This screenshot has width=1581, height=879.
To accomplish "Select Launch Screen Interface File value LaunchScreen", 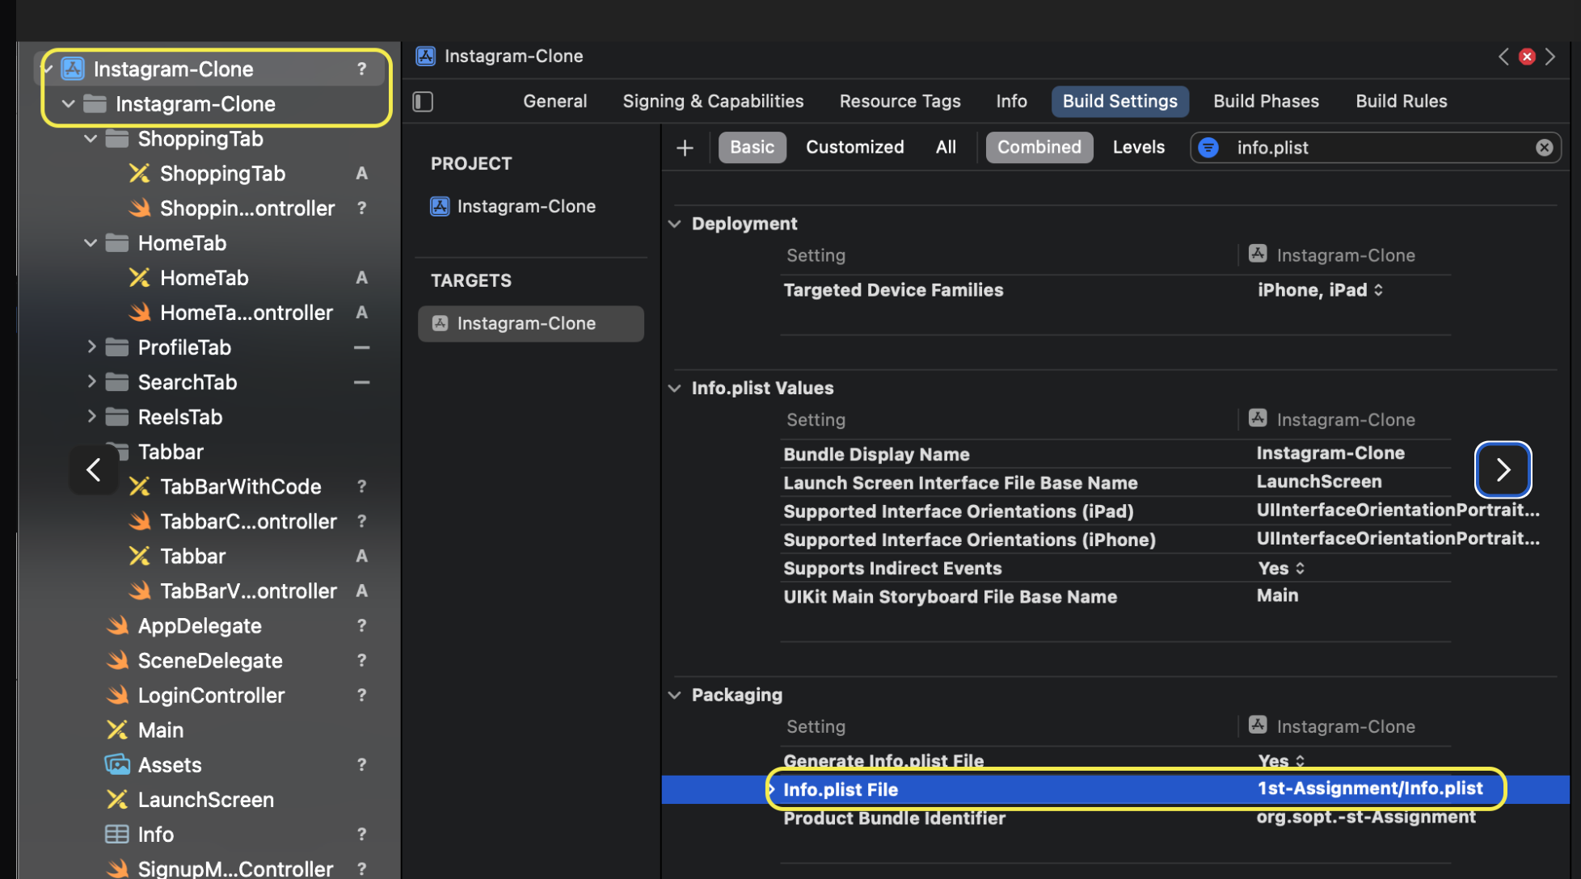I will click(x=1319, y=482).
